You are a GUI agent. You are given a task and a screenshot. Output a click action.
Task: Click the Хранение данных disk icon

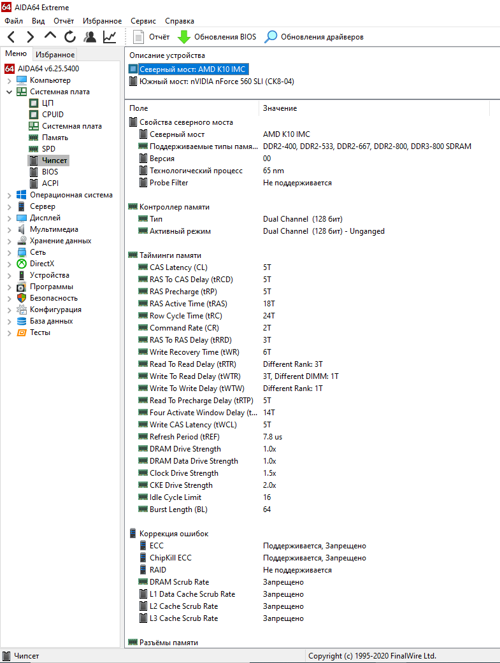(x=22, y=241)
